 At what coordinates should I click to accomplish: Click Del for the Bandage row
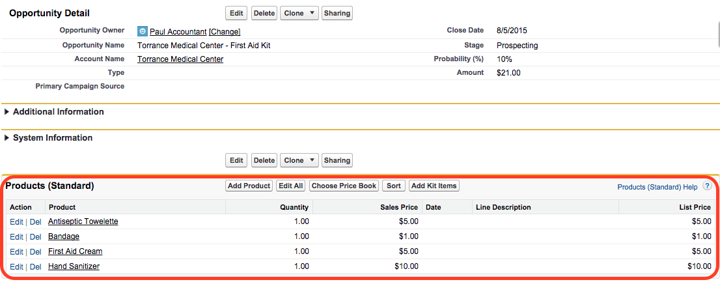(x=36, y=237)
